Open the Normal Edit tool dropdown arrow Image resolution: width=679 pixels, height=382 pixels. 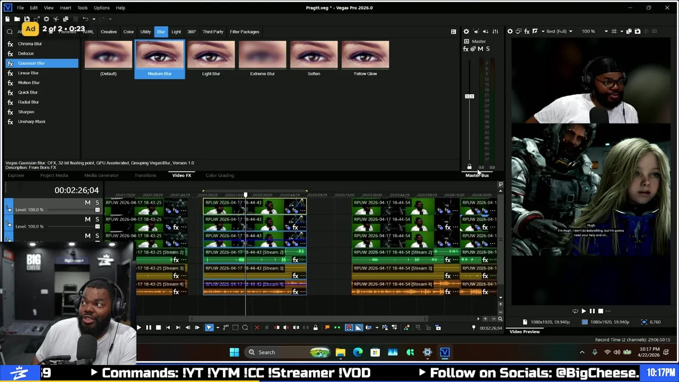click(x=217, y=327)
